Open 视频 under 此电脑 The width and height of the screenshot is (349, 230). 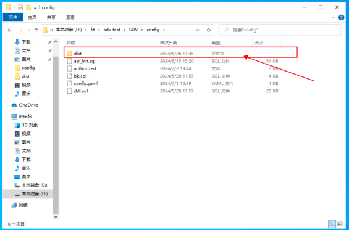tap(27, 134)
